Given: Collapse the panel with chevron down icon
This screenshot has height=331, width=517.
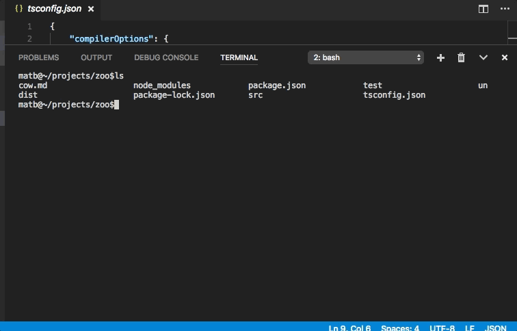Looking at the screenshot, I should point(483,57).
